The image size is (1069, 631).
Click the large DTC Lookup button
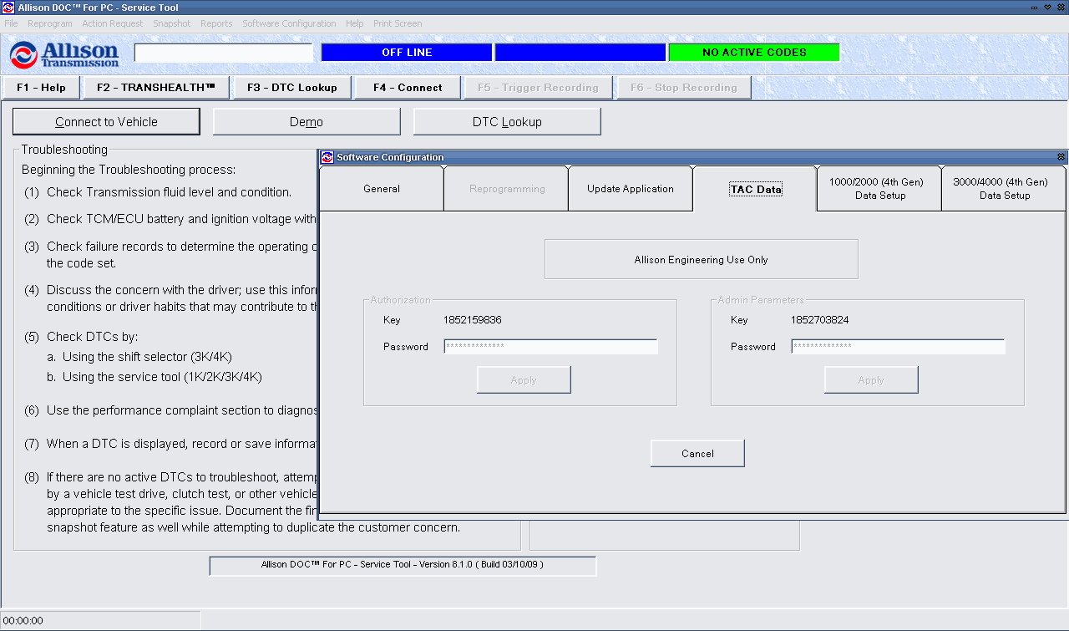pos(507,122)
